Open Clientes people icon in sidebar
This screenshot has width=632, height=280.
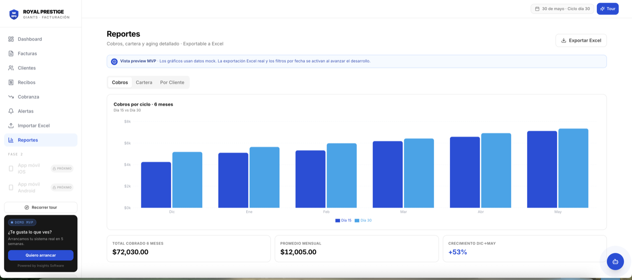tap(11, 68)
